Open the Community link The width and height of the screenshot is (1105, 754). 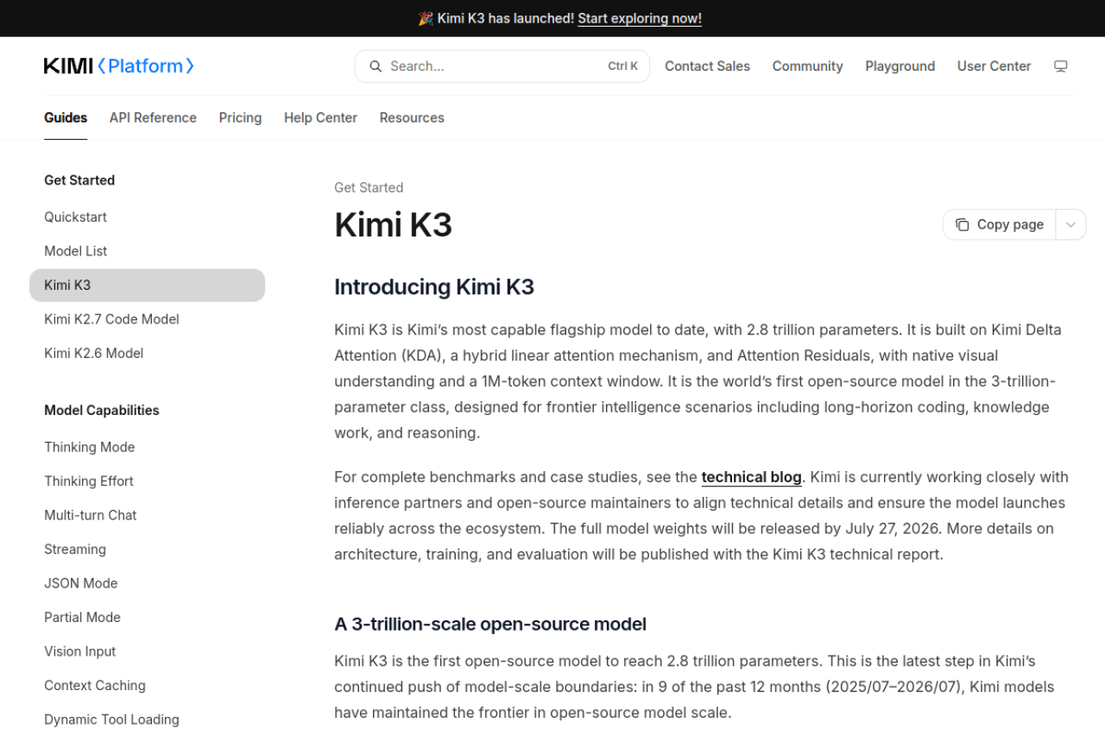point(807,66)
